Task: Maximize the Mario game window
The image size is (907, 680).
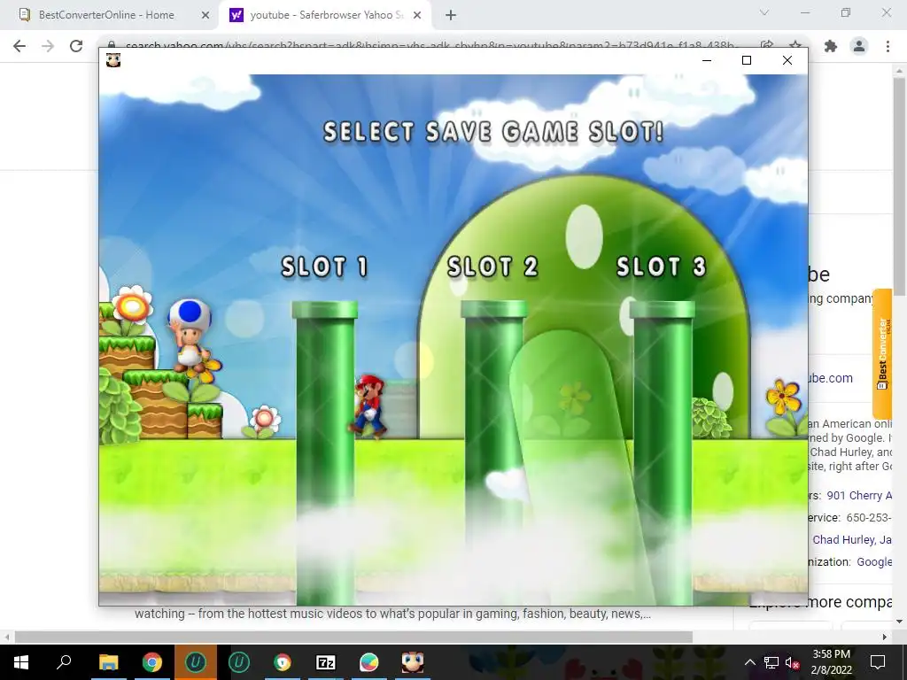Action: [x=747, y=60]
